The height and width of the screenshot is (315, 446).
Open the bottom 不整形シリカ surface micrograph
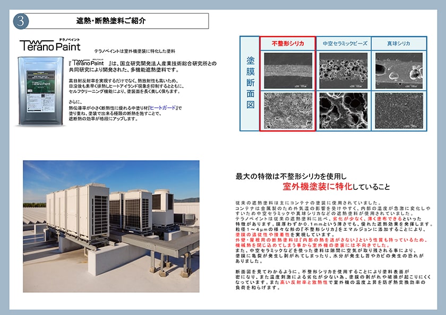tap(288, 111)
